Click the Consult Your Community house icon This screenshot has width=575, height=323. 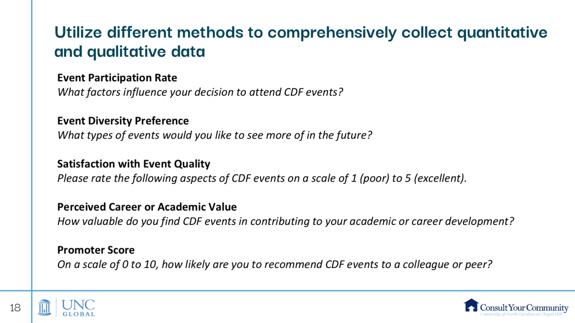pyautogui.click(x=471, y=305)
